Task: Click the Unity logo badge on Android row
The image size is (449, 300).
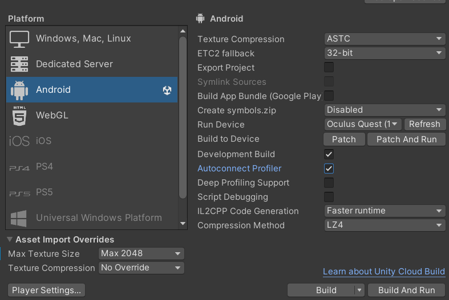Action: point(167,91)
